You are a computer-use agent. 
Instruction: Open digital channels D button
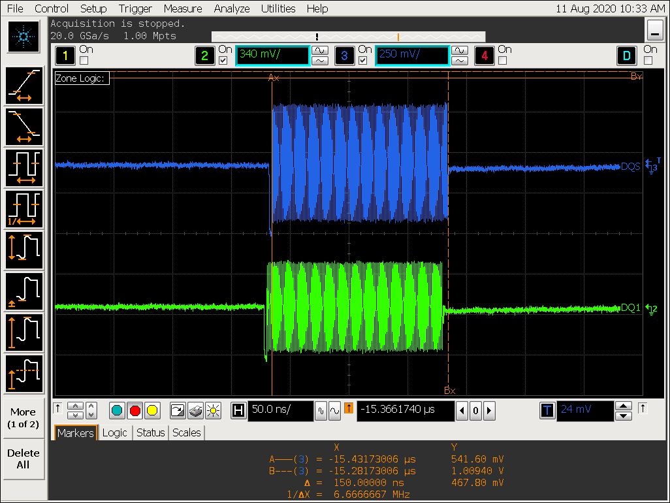tap(626, 56)
